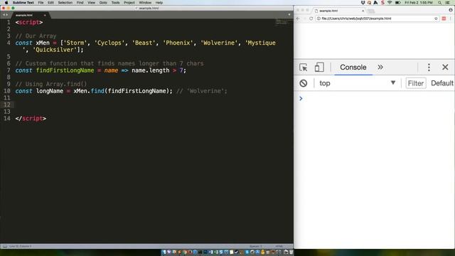Open the Goto menu

103,3
